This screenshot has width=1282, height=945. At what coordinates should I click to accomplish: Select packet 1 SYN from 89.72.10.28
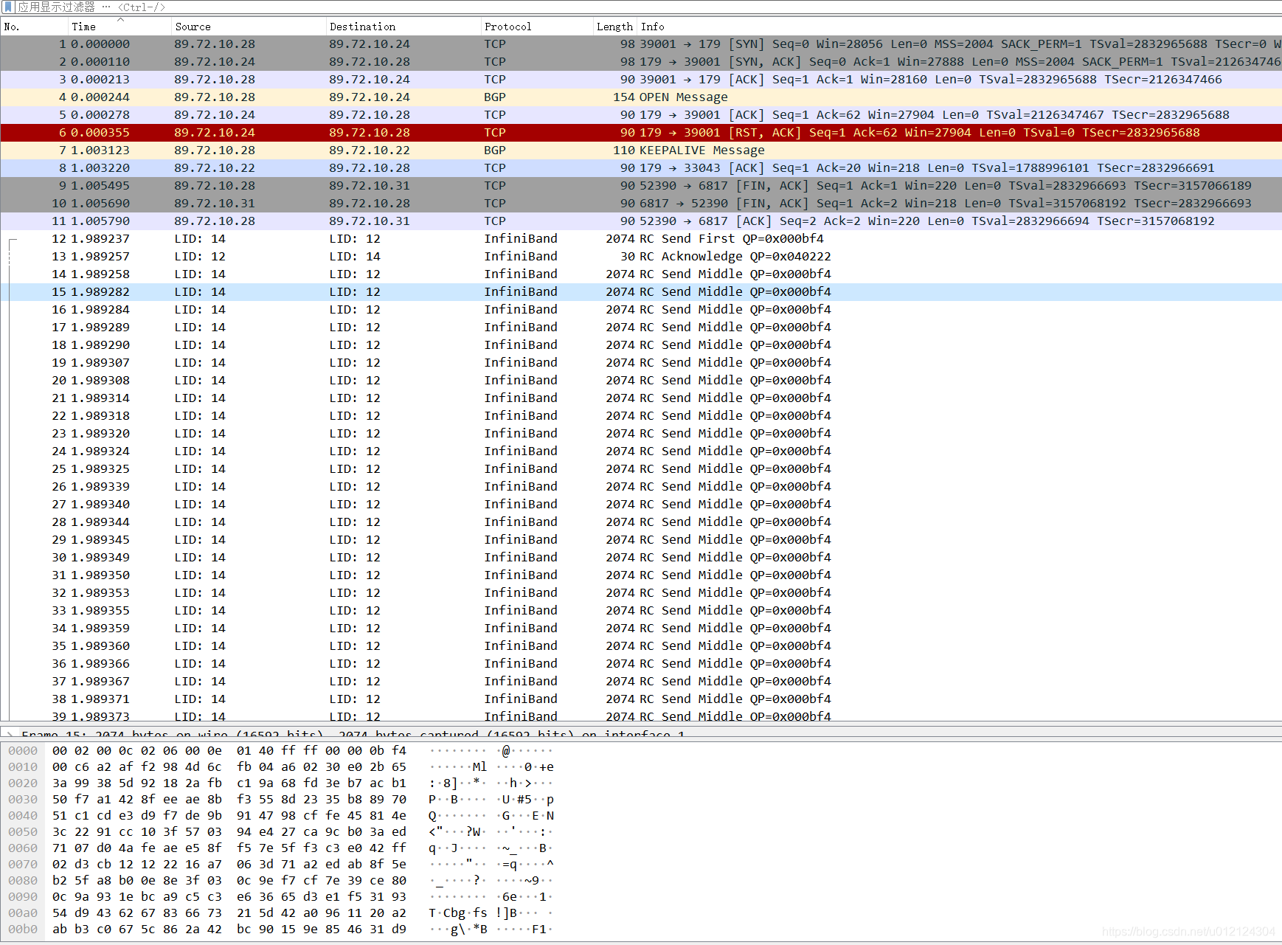pyautogui.click(x=641, y=44)
